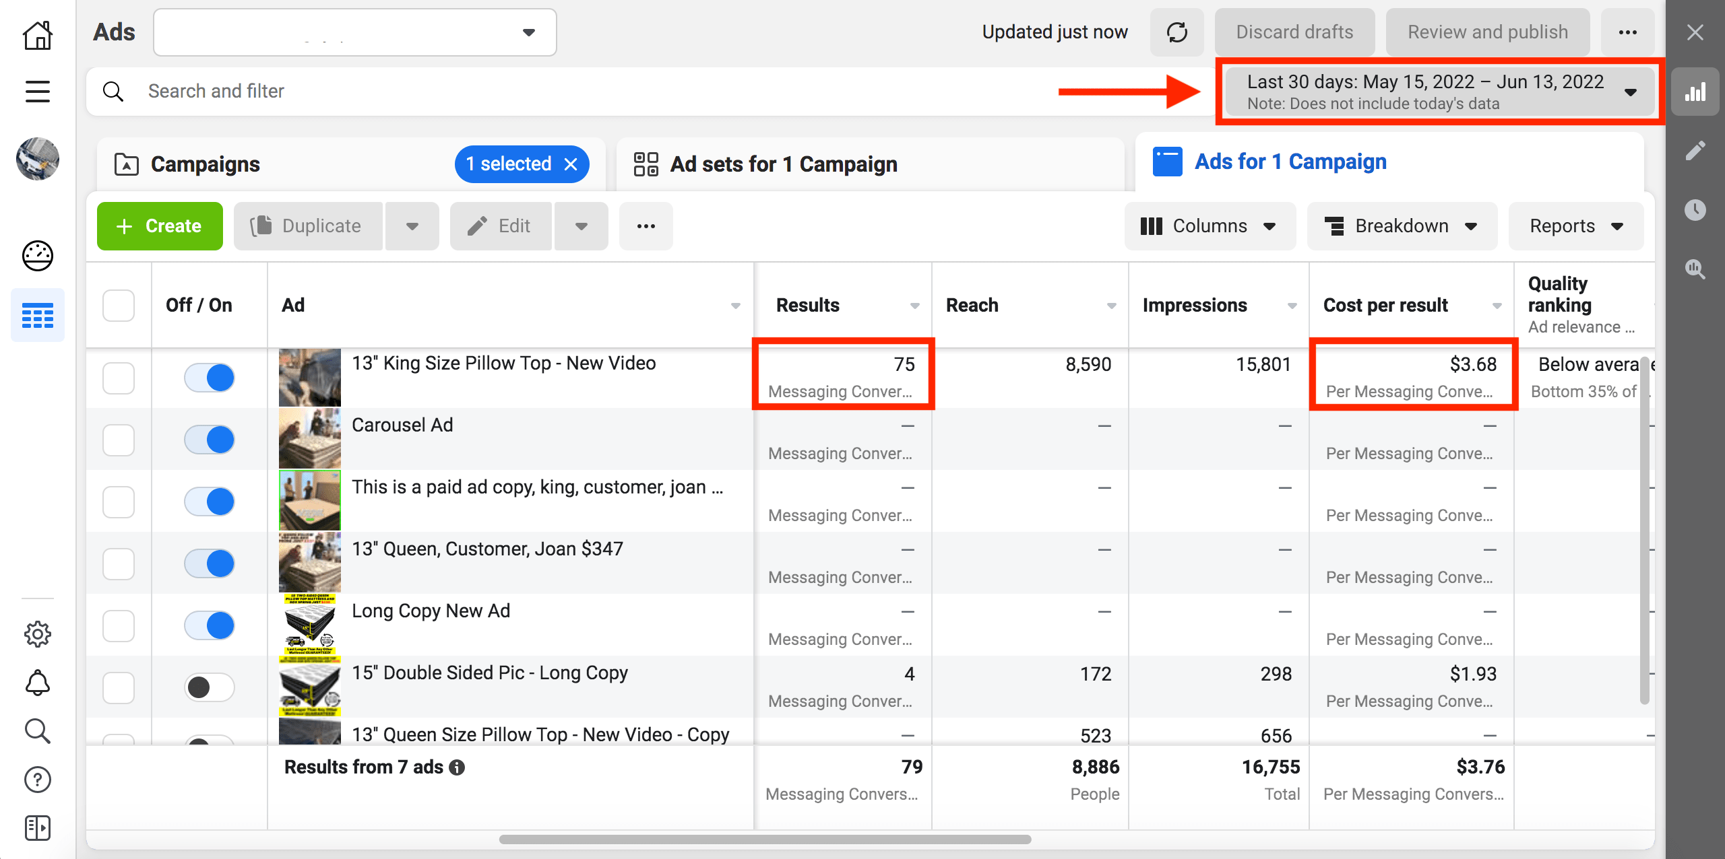The height and width of the screenshot is (859, 1725).
Task: Open the history clock icon
Action: (1695, 210)
